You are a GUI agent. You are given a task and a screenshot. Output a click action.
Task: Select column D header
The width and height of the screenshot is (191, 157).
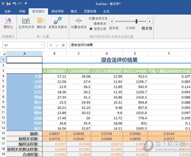coord(107,54)
